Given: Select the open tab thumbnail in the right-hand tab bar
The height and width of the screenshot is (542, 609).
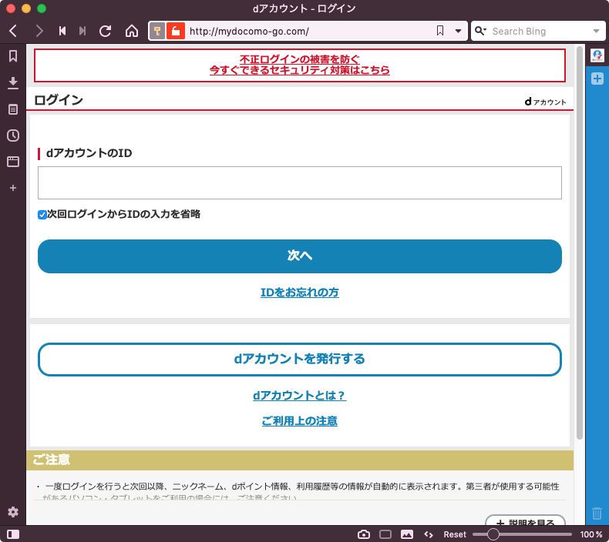Looking at the screenshot, I should [597, 55].
